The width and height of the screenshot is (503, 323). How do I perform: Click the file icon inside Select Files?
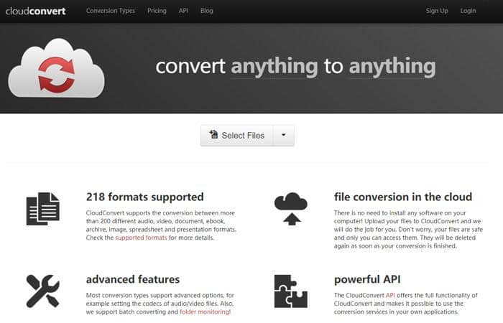coord(213,134)
